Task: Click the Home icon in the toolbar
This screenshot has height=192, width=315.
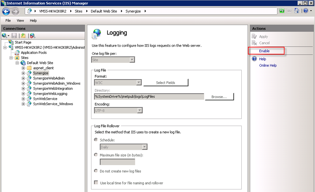Action: click(x=297, y=11)
